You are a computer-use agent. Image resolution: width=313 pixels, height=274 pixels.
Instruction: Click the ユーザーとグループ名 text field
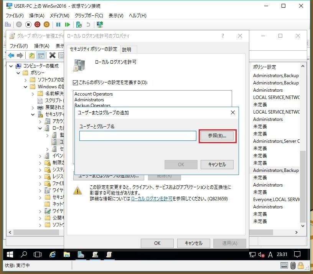(138, 136)
